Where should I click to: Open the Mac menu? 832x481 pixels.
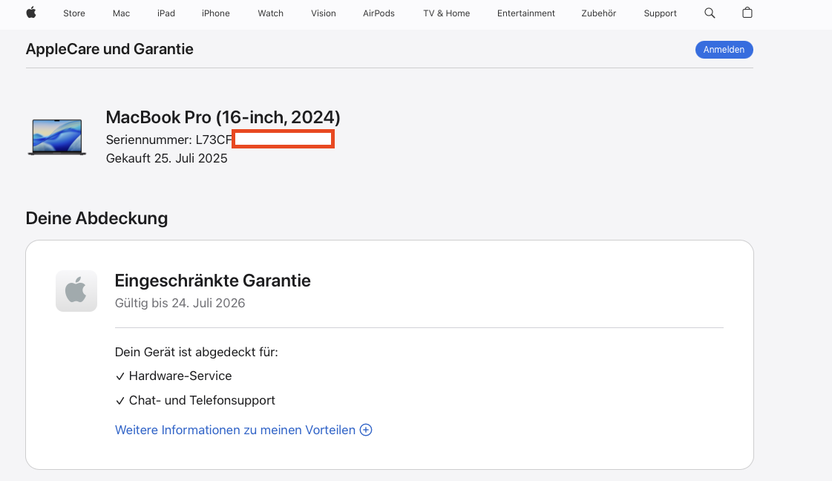point(121,13)
